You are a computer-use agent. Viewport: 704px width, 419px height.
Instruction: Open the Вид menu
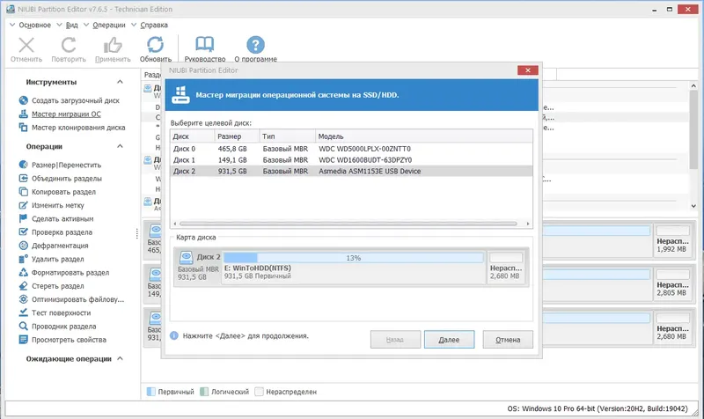72,26
